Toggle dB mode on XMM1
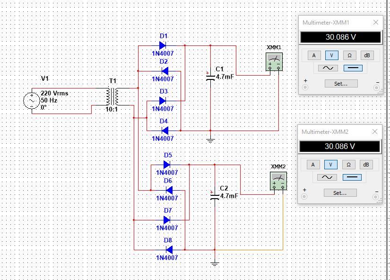390x280 pixels. pos(367,55)
